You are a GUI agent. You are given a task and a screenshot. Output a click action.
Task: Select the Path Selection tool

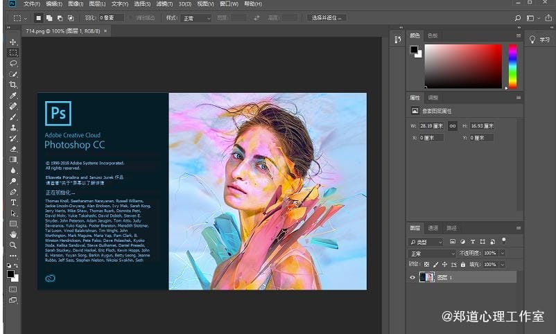pyautogui.click(x=13, y=213)
